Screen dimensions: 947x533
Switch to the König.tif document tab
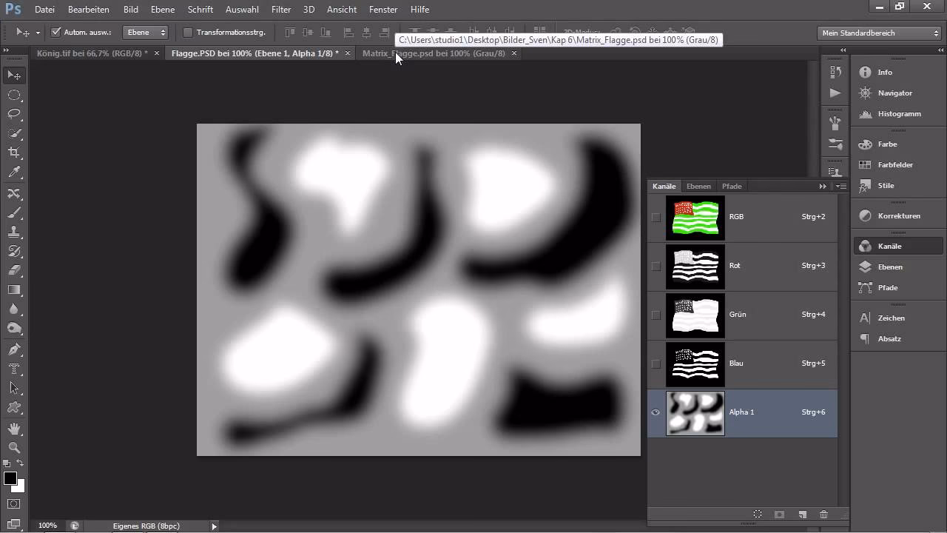92,53
